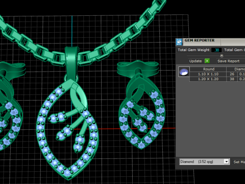Click the Update button
The width and height of the screenshot is (245, 184).
[x=195, y=61]
